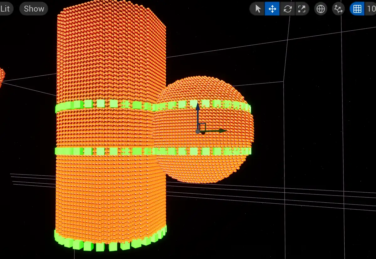Open the surface snapping options icon
The height and width of the screenshot is (259, 376).
tap(338, 9)
